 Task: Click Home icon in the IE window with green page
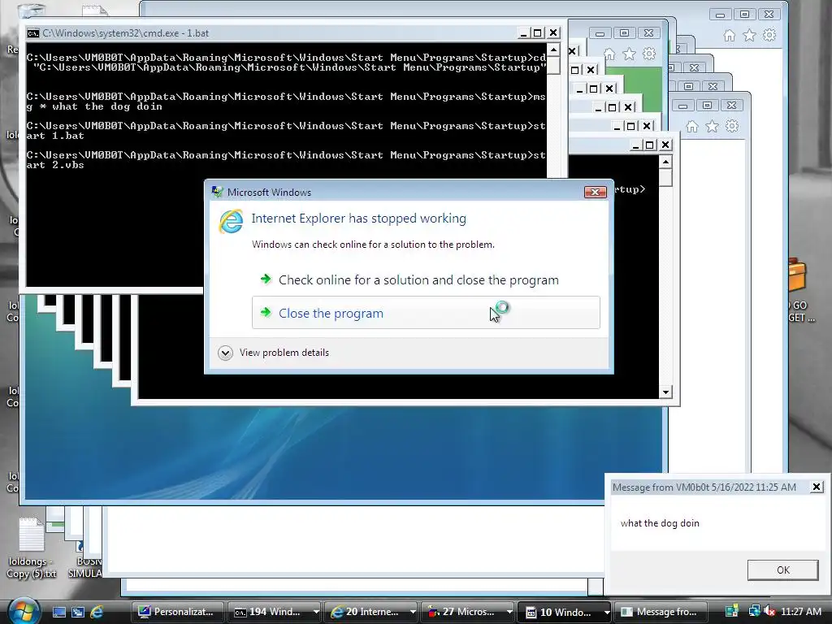(609, 54)
